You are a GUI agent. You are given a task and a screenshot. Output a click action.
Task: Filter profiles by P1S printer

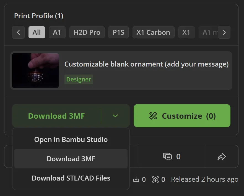click(x=118, y=32)
